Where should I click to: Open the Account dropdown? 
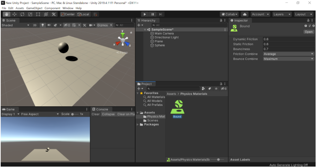[260, 14]
